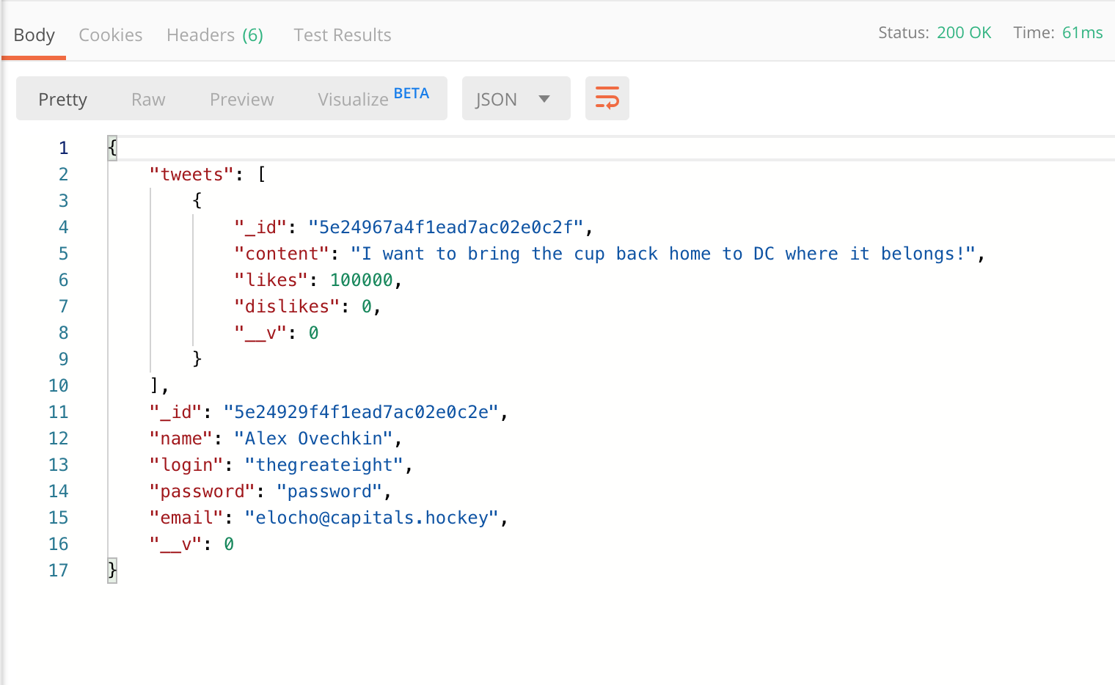Screen dimensions: 1115x685
Task: Switch to the Raw view mode
Action: pyautogui.click(x=148, y=100)
